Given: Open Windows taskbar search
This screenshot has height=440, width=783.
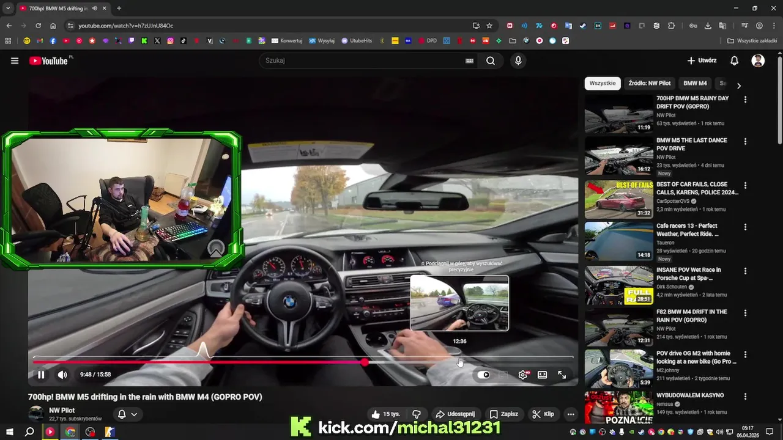Looking at the screenshot, I should 29,432.
